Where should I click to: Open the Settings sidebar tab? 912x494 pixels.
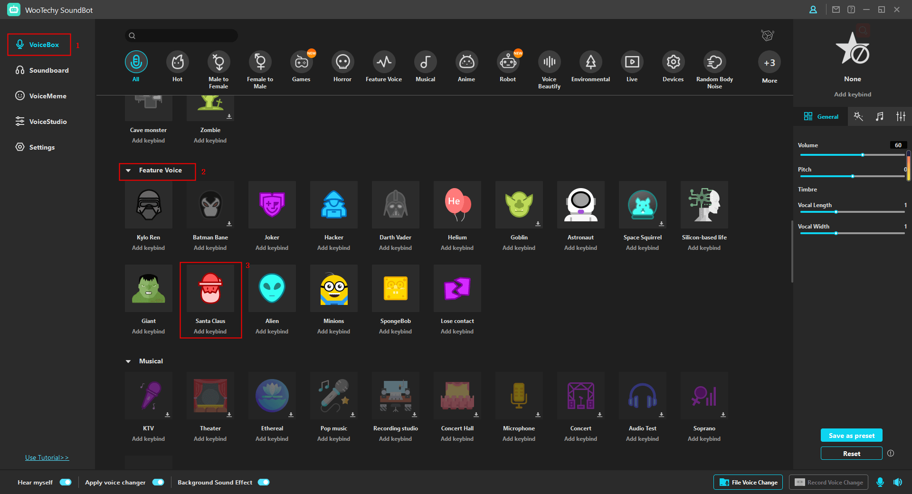click(x=35, y=147)
